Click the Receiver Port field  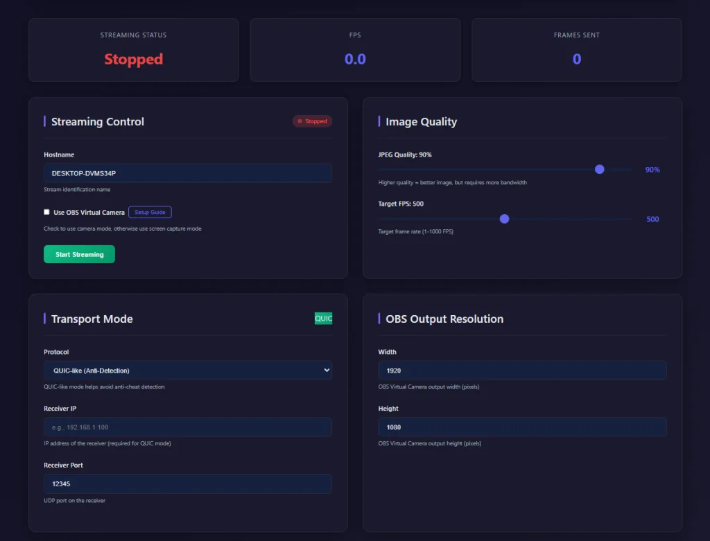point(188,484)
